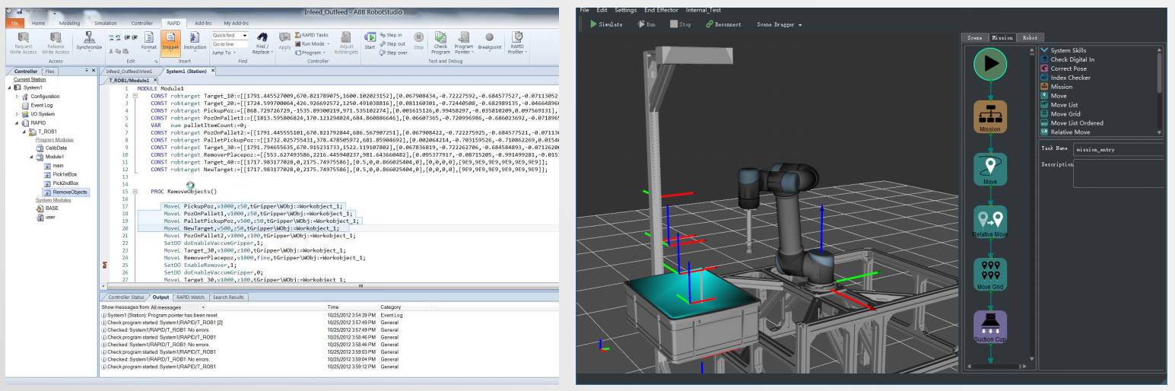
Task: Expand the Configuration tree node
Action: click(x=17, y=97)
